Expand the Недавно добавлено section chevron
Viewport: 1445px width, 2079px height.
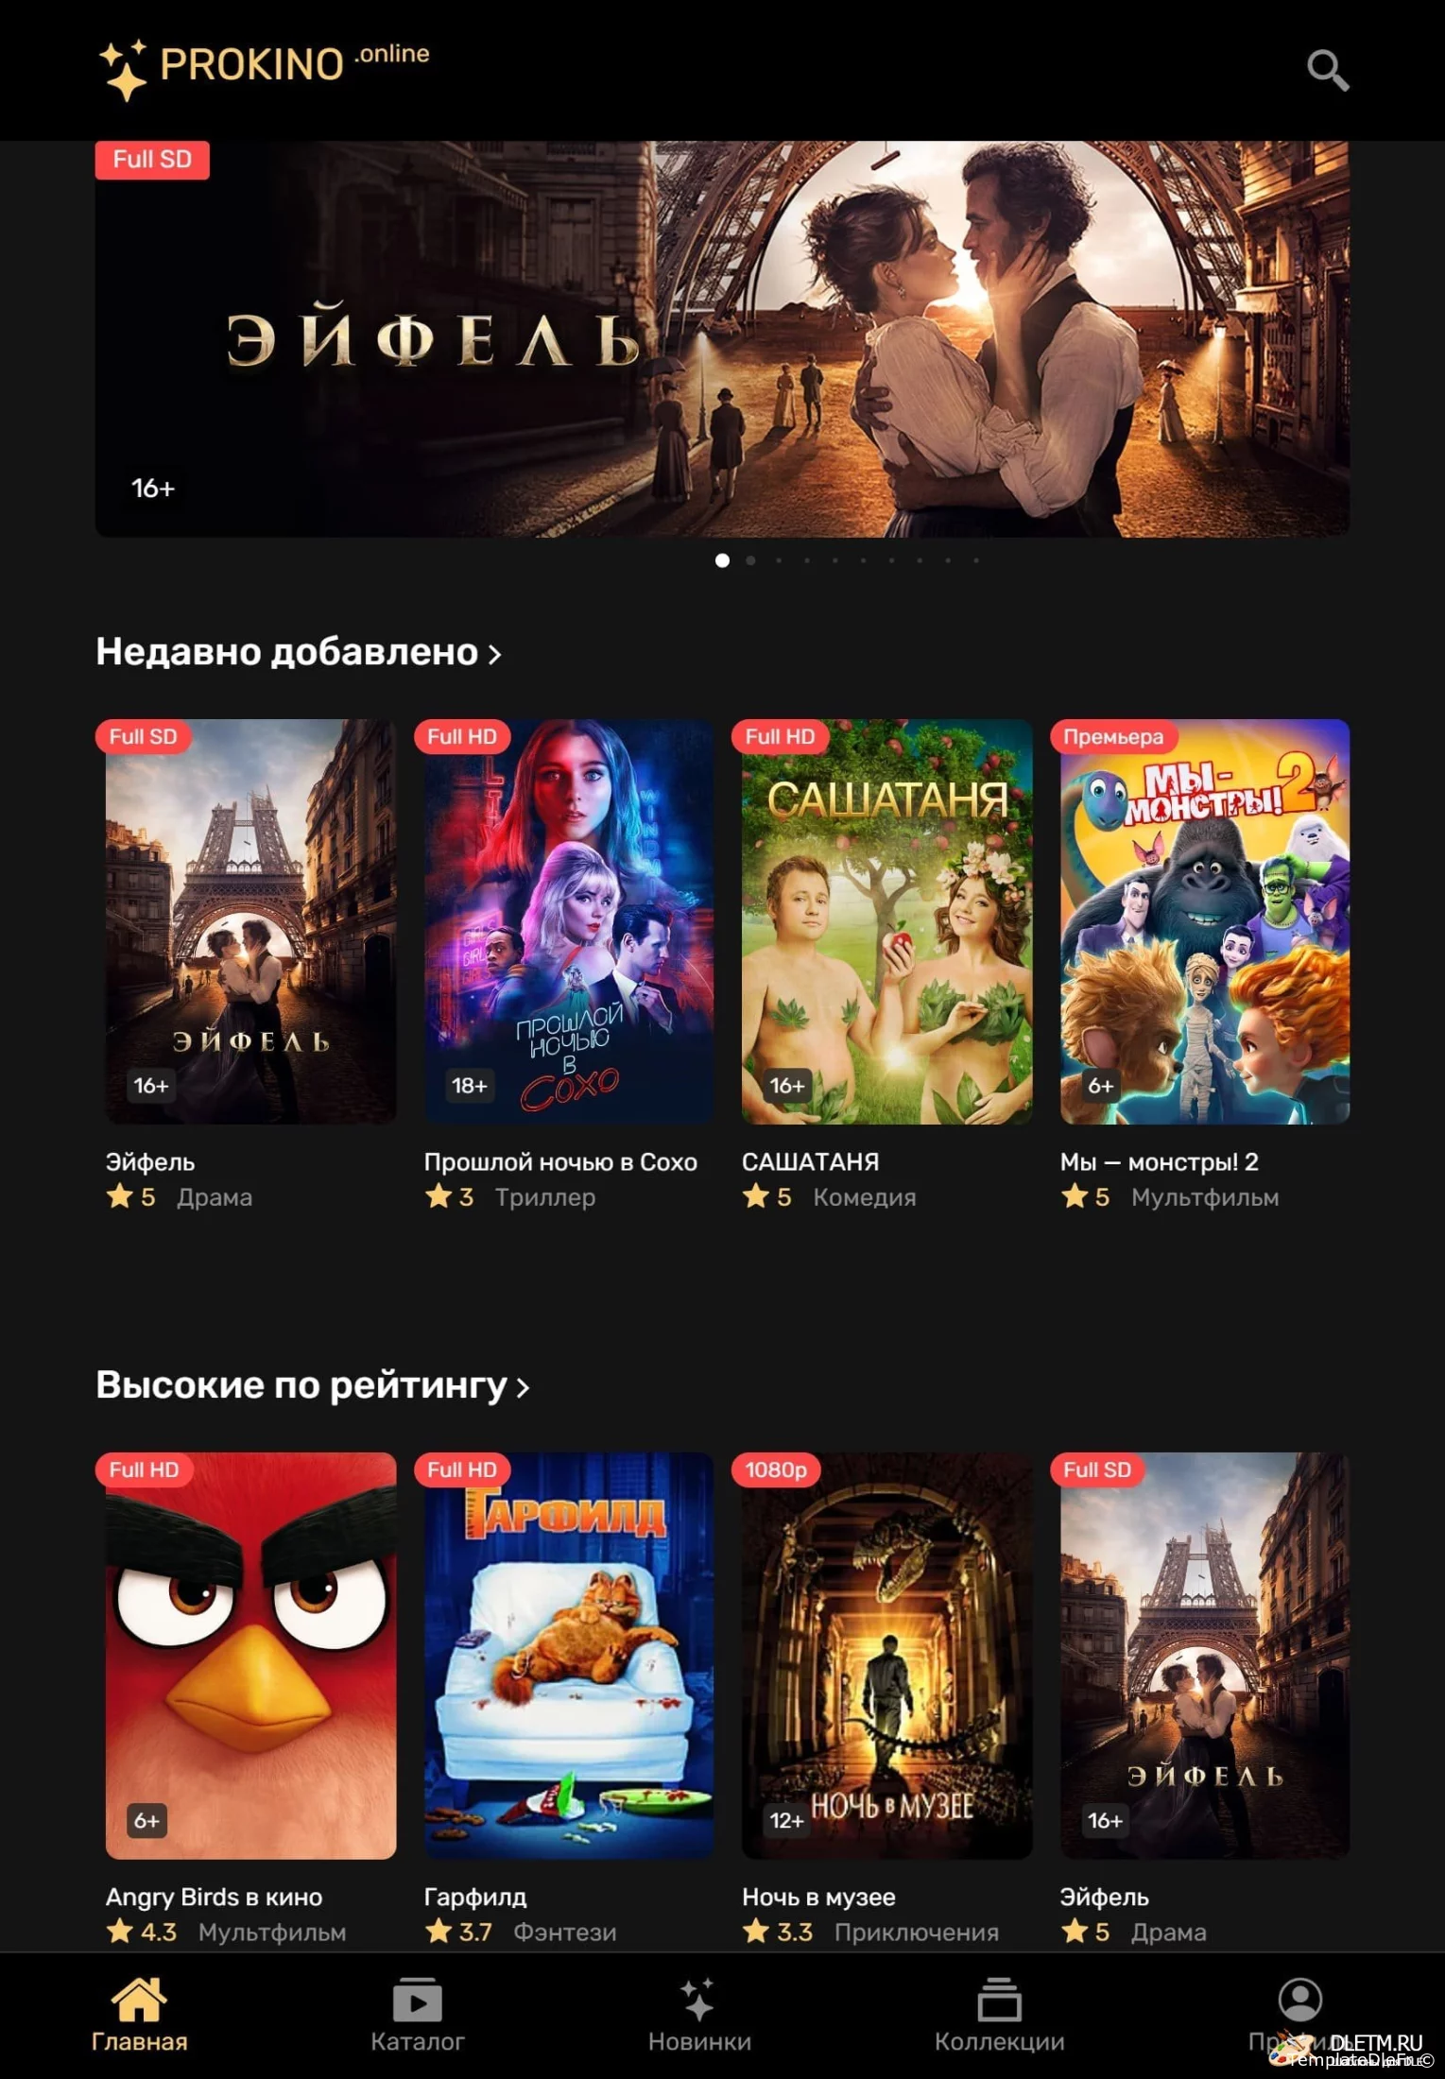tap(494, 654)
